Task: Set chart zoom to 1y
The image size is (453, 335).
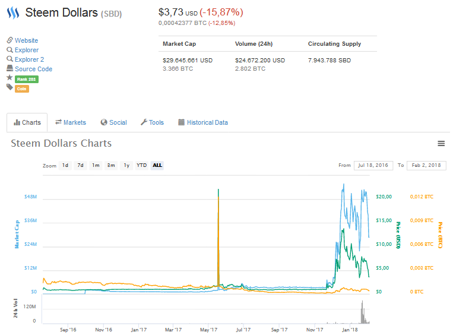Action: pyautogui.click(x=126, y=165)
